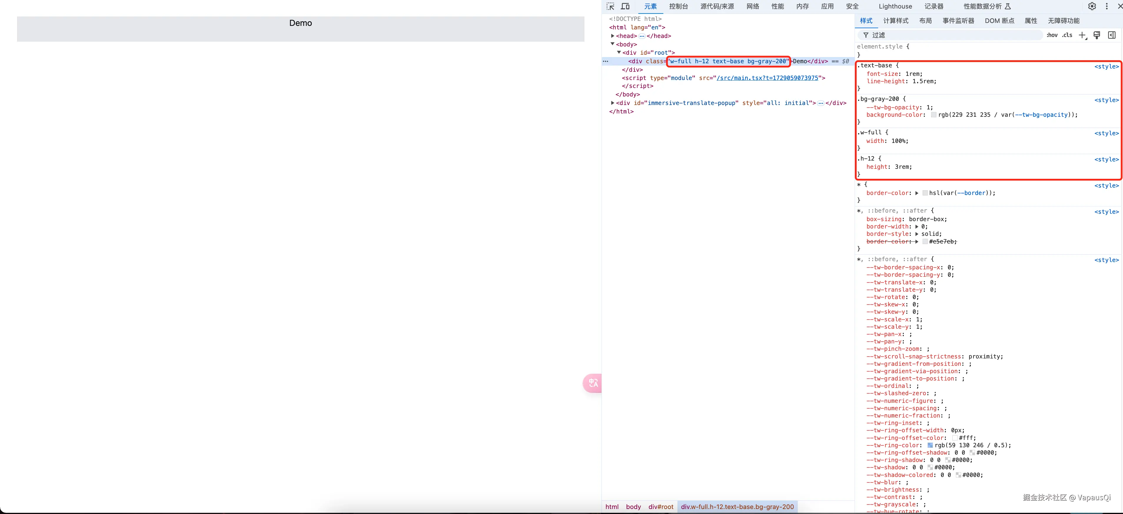Close the DevTools panel
The width and height of the screenshot is (1123, 514).
(1119, 6)
